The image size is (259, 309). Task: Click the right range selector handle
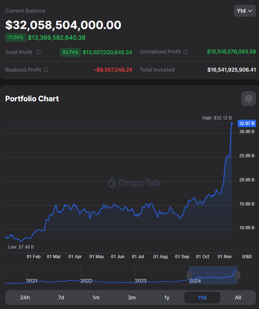(238, 275)
